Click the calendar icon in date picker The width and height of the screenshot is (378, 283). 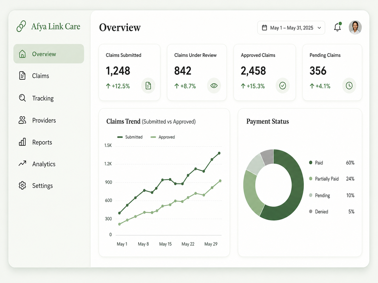coord(264,28)
